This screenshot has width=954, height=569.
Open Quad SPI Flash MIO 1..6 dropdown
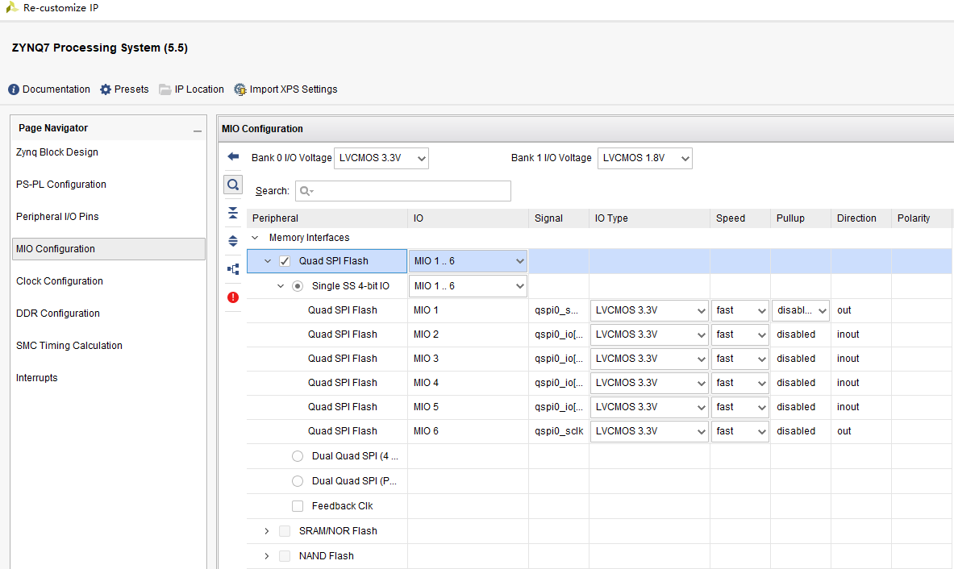tap(468, 261)
